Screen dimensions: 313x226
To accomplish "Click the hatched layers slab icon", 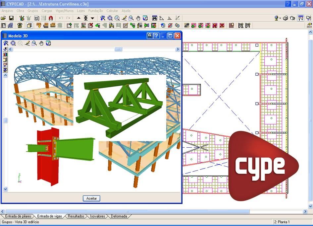I will coord(187,26).
